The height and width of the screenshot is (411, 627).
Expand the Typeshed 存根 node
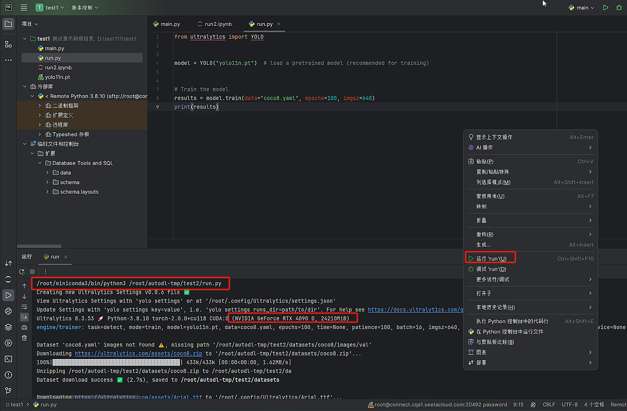pyautogui.click(x=40, y=134)
